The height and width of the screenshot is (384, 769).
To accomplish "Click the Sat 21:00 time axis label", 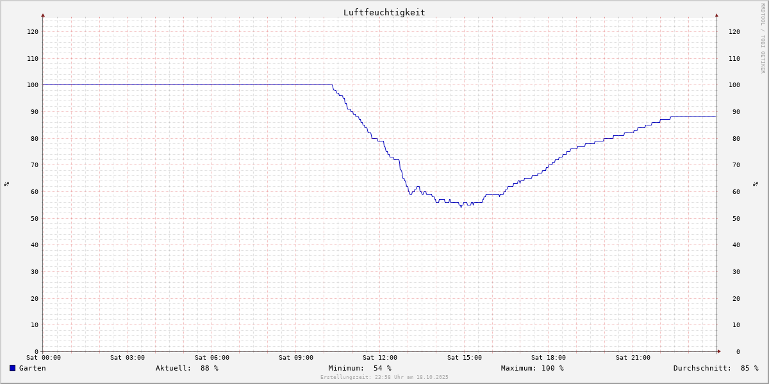I will tap(633, 358).
